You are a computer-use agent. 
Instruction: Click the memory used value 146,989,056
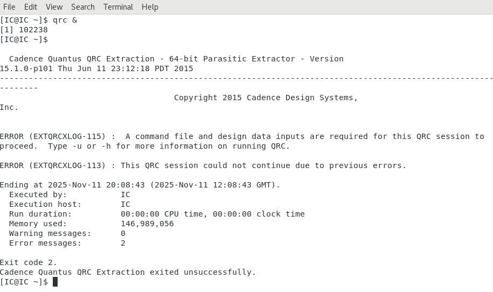(147, 224)
